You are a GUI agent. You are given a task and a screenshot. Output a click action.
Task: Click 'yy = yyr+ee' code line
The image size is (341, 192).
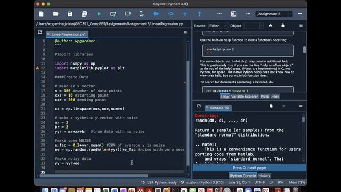(x=67, y=163)
